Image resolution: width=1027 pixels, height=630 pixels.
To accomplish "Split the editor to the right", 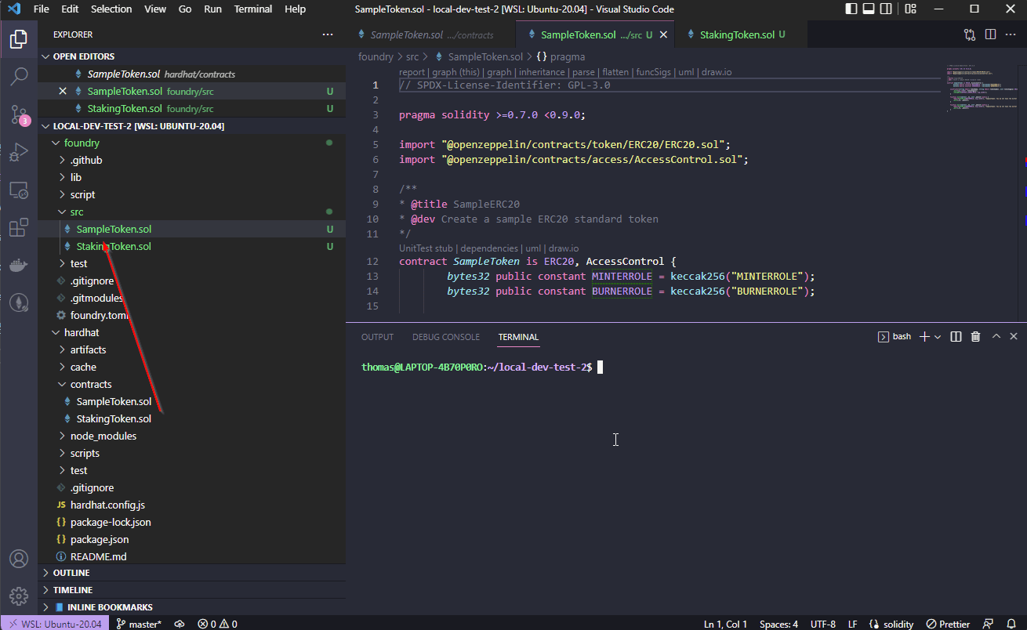I will tap(990, 34).
